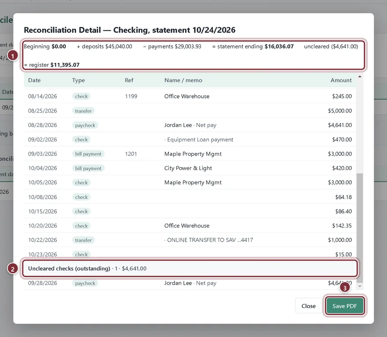
Task: Click the payments $29,003.93 value
Action: pyautogui.click(x=188, y=46)
